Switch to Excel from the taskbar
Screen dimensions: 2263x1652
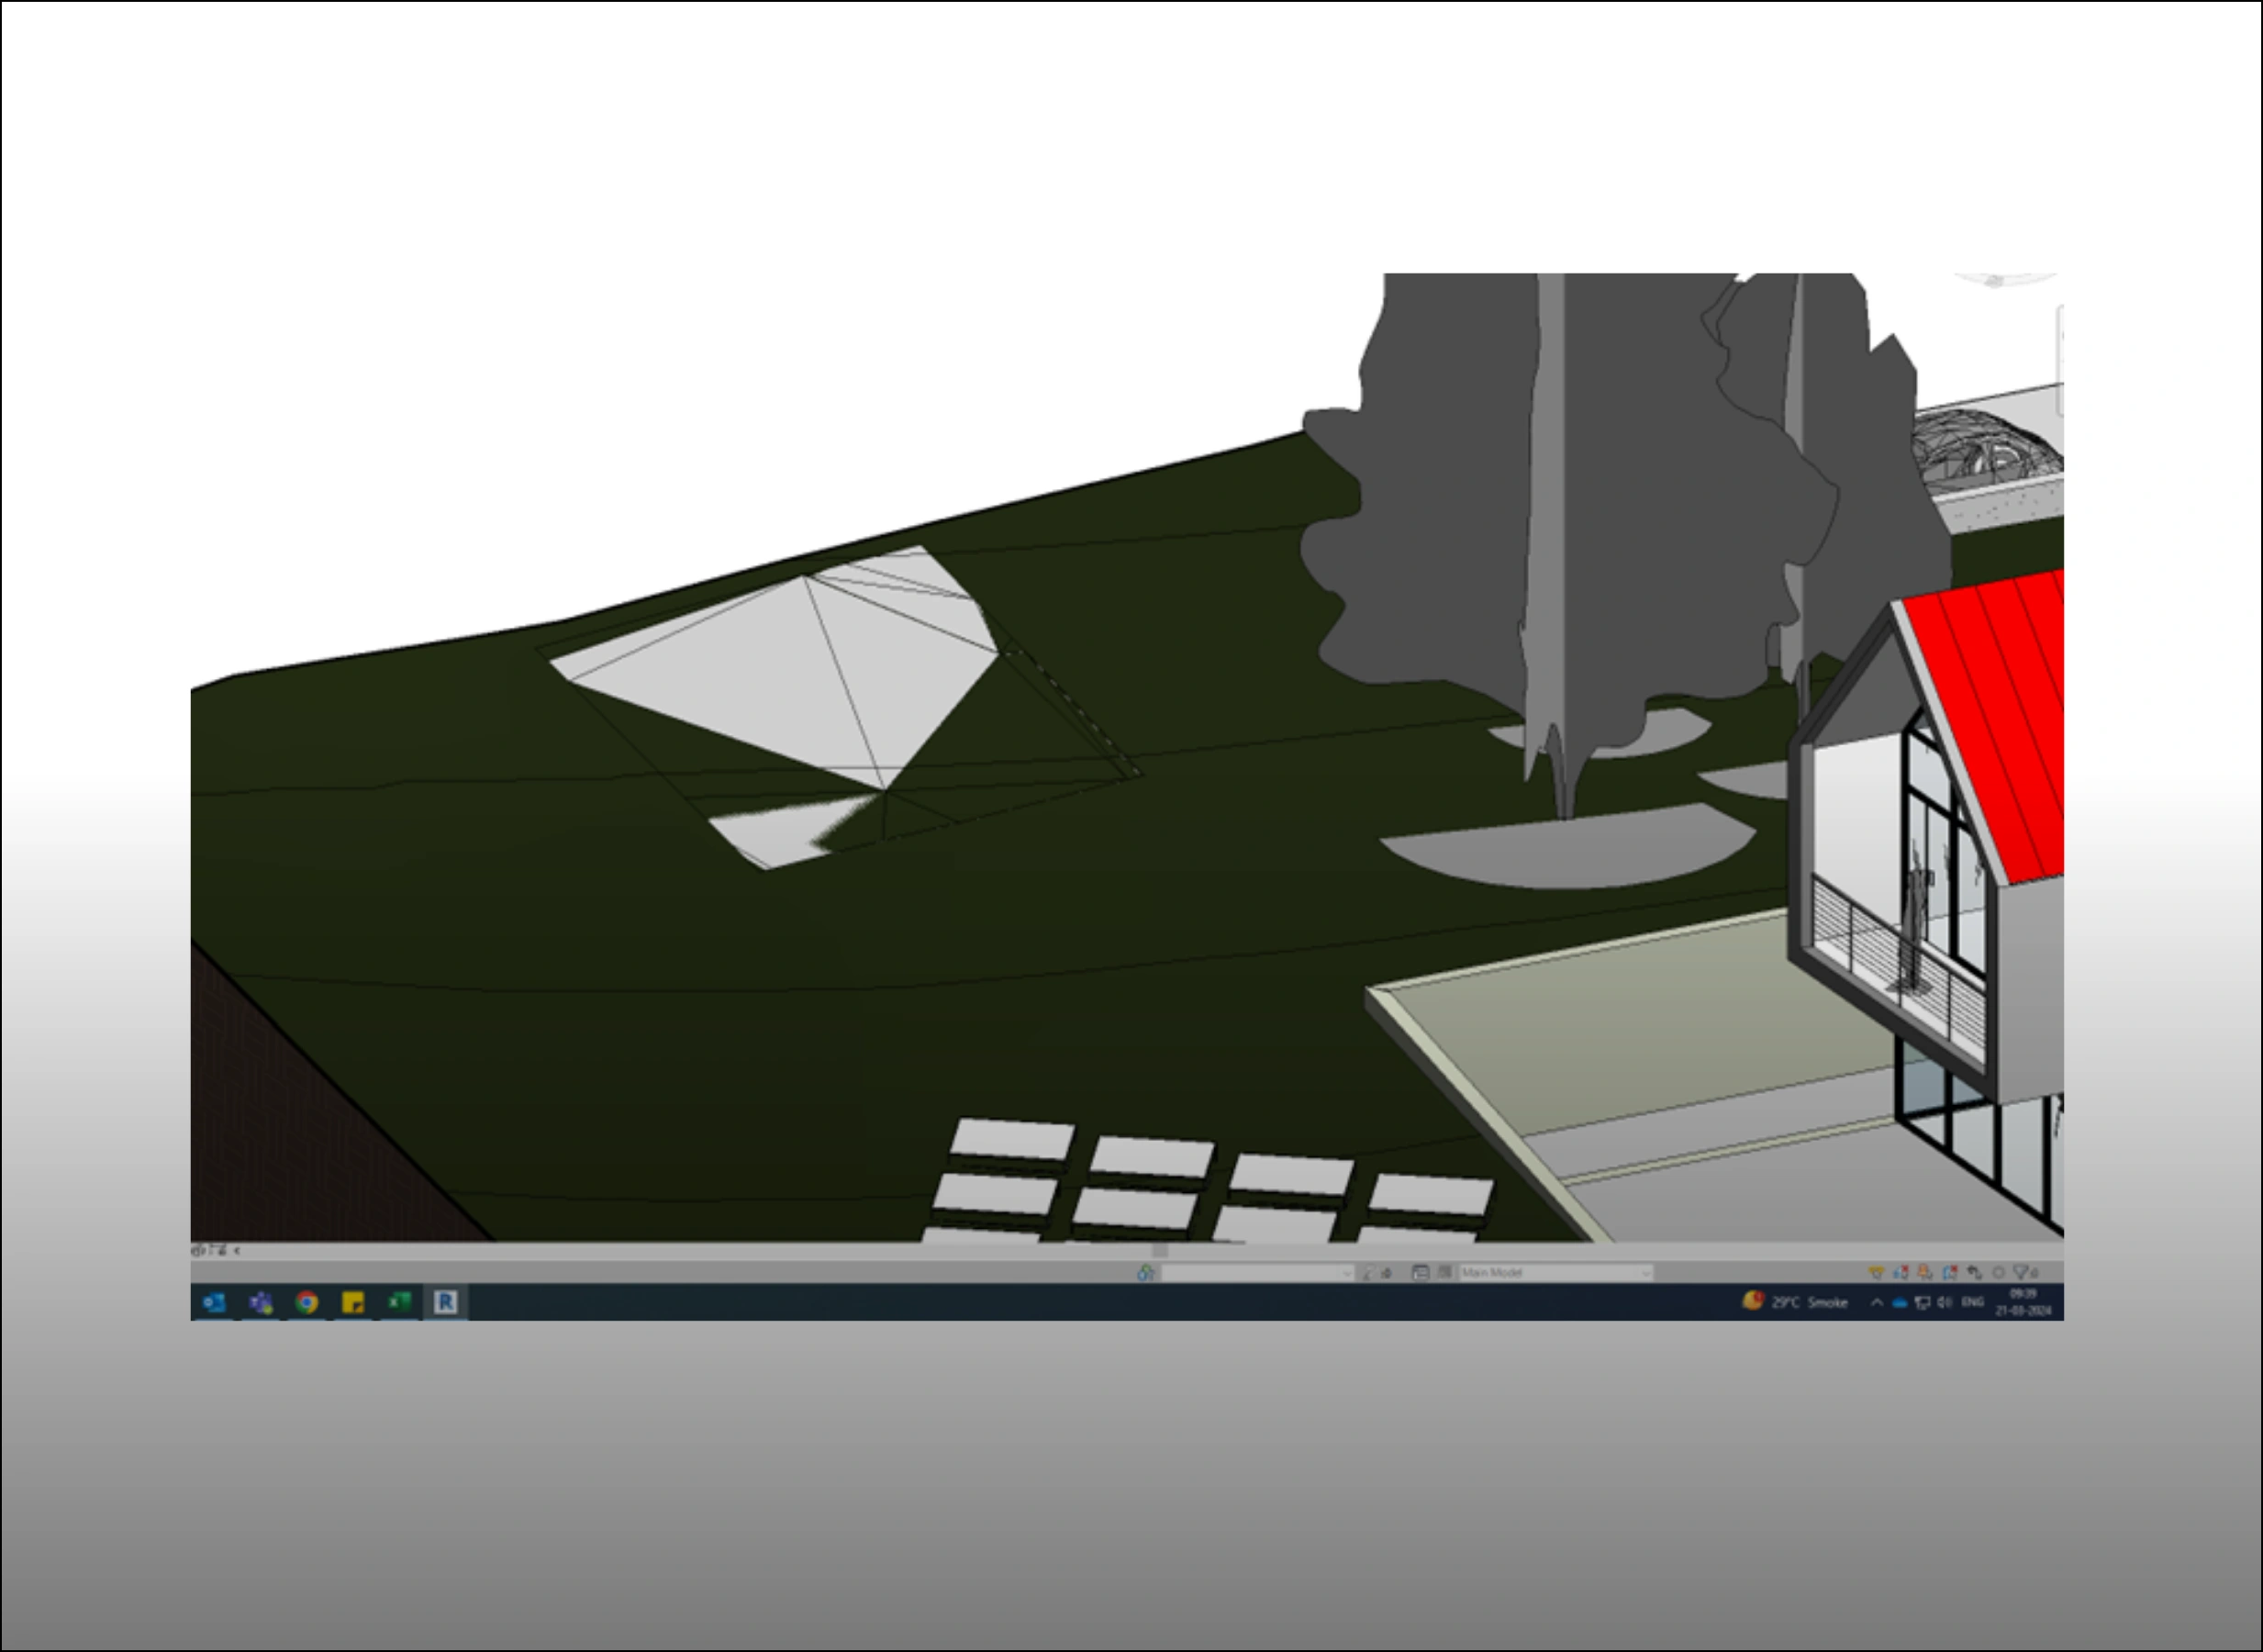(x=399, y=1302)
